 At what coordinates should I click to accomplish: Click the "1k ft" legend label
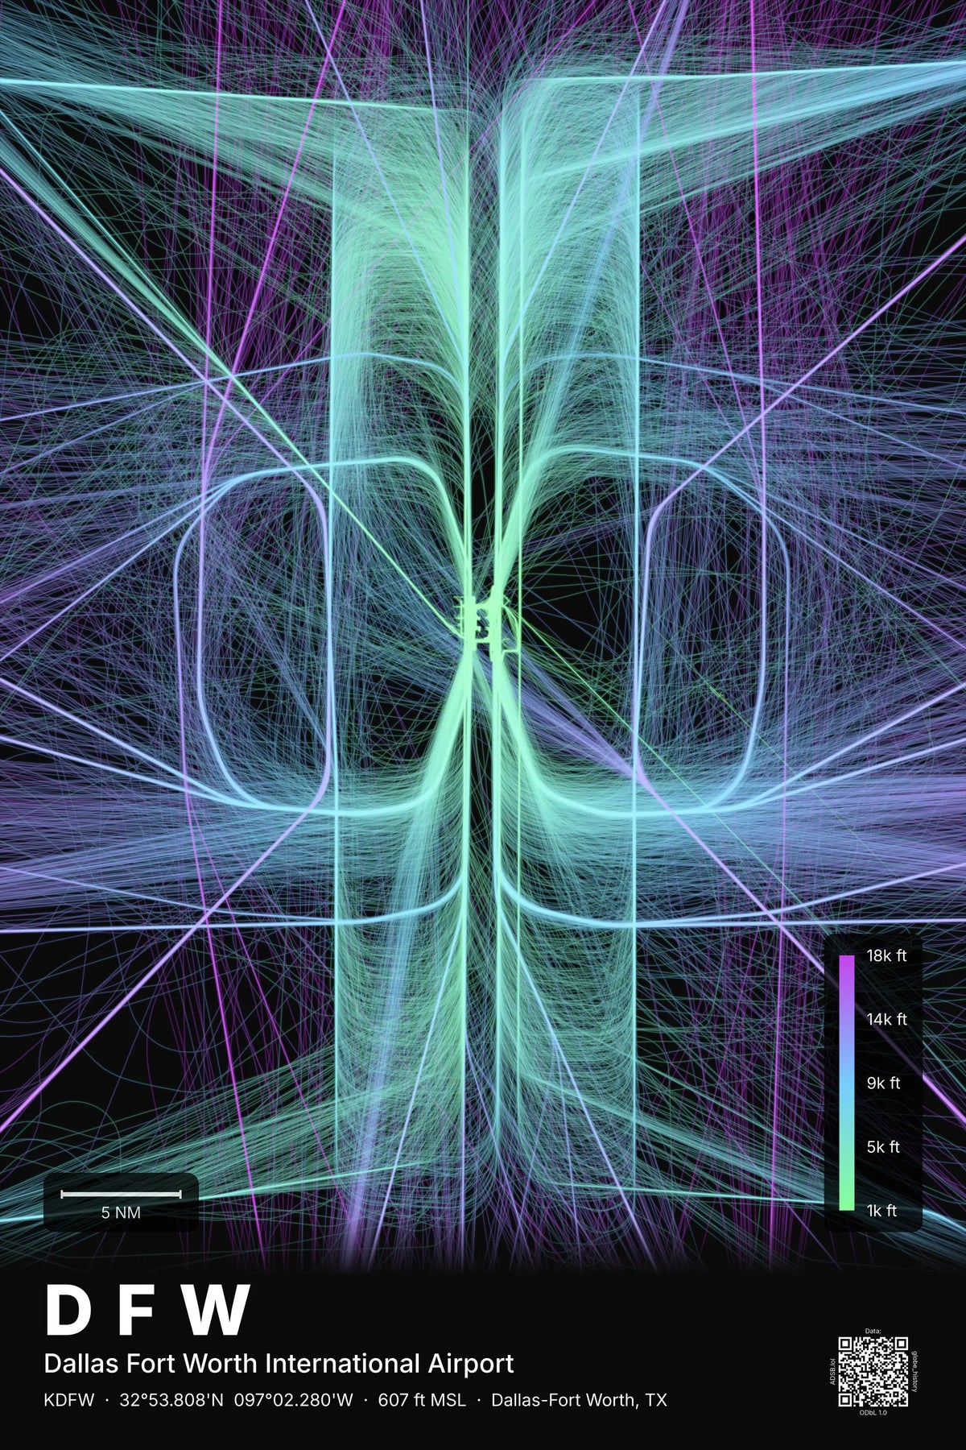coord(881,1210)
